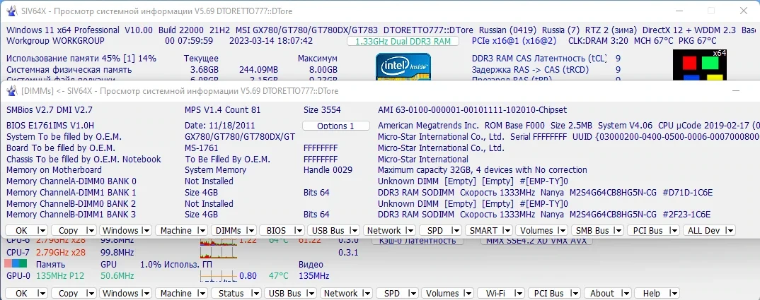Click the 'MS-1761' board value
Screen dimensions: 760x300
coord(202,148)
